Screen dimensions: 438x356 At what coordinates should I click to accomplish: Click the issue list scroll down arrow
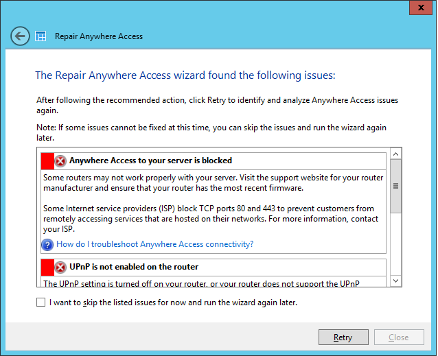click(x=395, y=281)
